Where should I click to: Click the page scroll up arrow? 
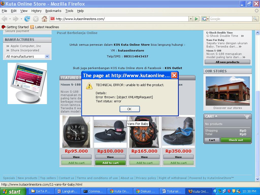click(257, 33)
